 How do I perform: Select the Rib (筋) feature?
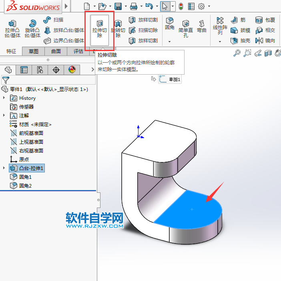238,20
